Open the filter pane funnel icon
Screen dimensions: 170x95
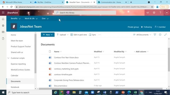(x=155, y=35)
